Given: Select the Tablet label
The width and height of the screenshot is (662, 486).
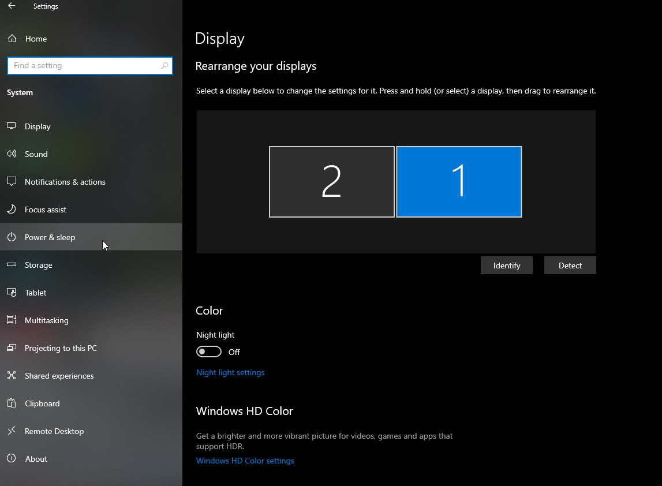Looking at the screenshot, I should [x=35, y=293].
